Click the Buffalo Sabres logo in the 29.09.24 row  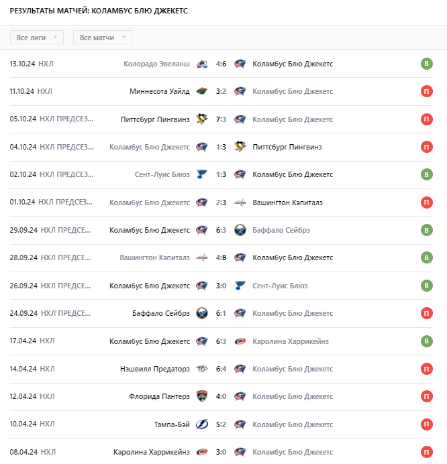tap(240, 230)
